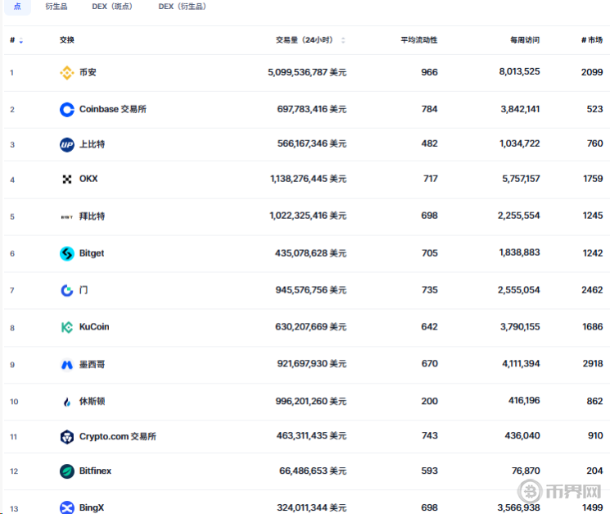Click liquidity score 966

tap(430, 72)
